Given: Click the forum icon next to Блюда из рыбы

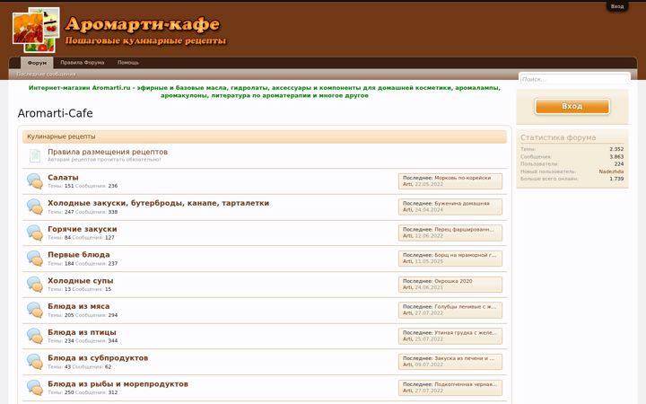Looking at the screenshot, I should pos(35,388).
